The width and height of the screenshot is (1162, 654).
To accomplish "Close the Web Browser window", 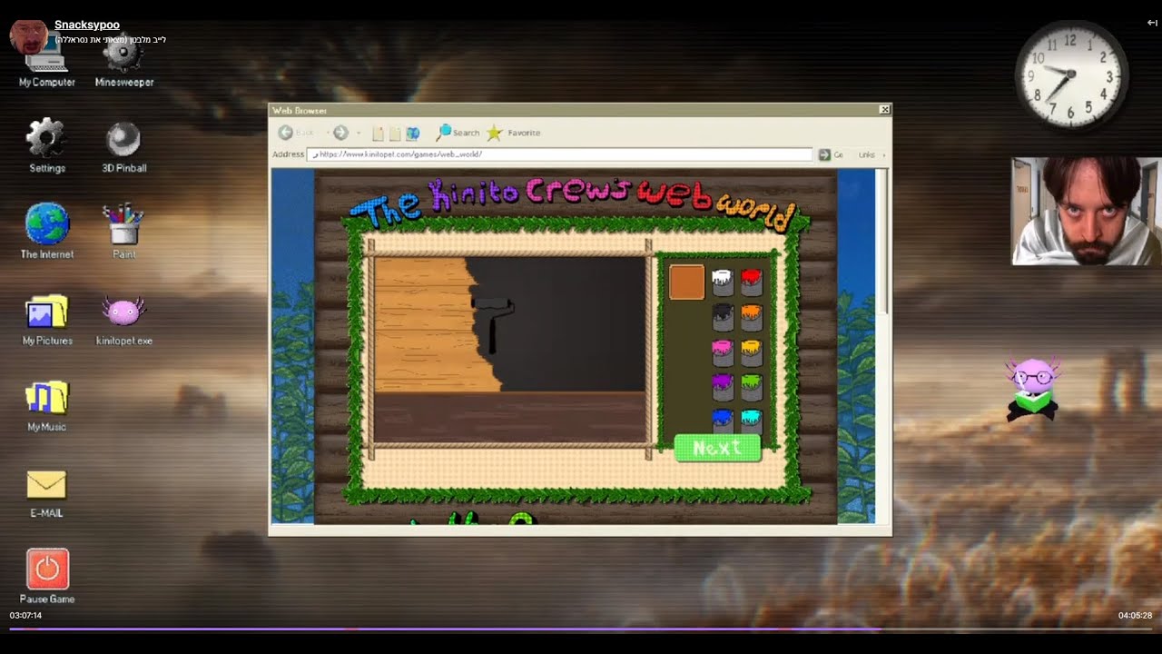I will (884, 110).
